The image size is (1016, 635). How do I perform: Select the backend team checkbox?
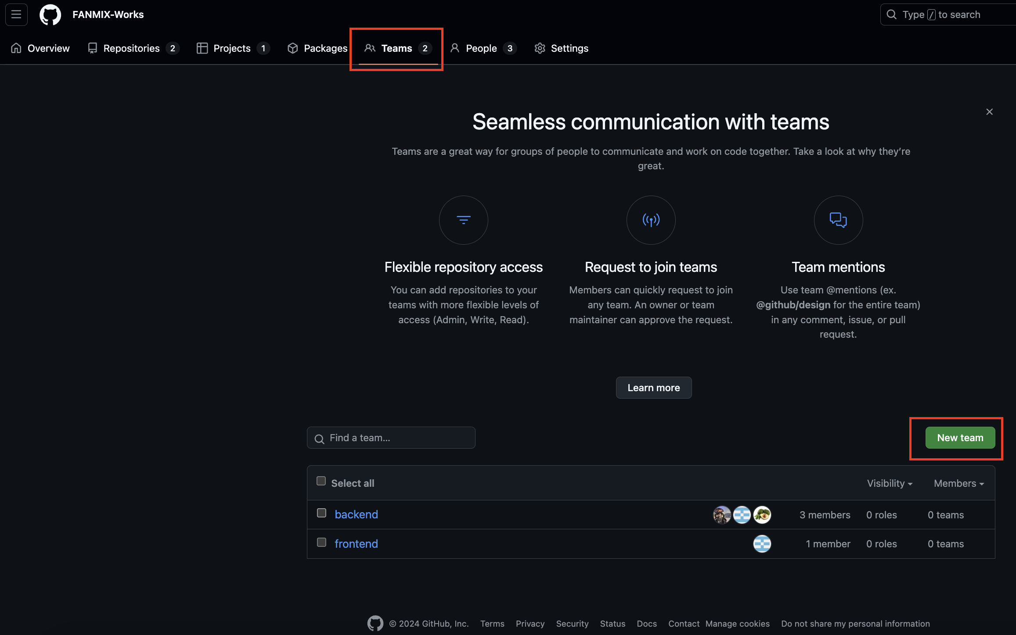[x=321, y=513]
